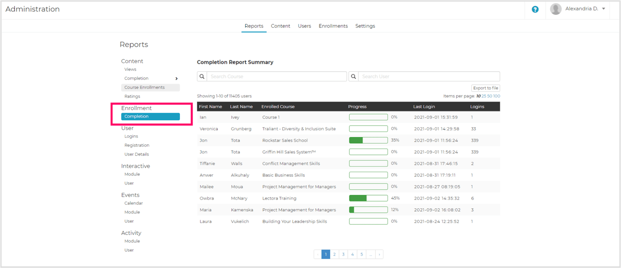
Task: Go to pagination page 3
Action: [x=343, y=254]
